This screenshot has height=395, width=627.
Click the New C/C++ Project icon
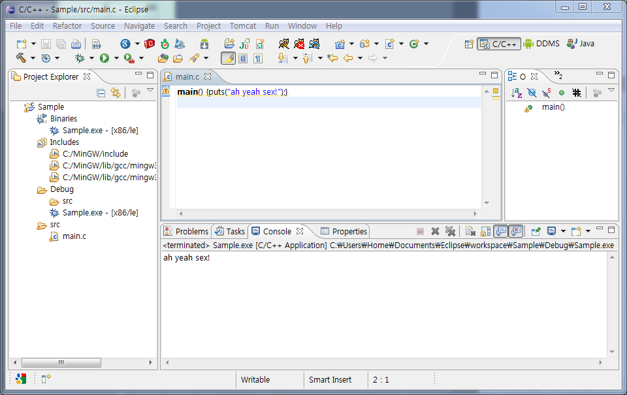click(340, 44)
